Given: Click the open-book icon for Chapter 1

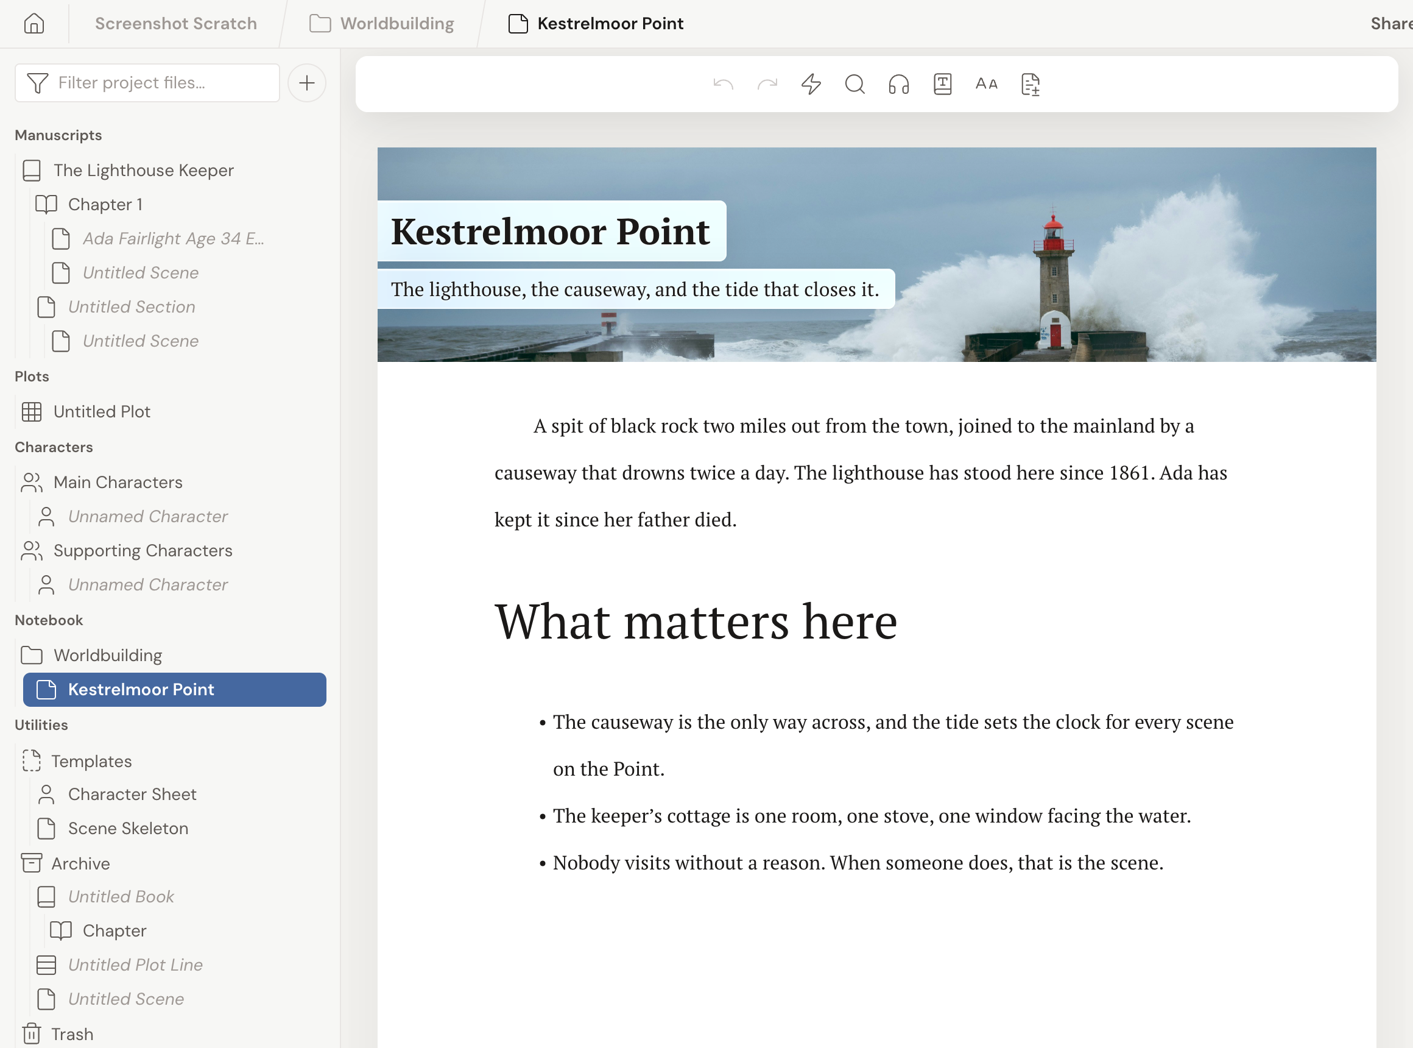Looking at the screenshot, I should pos(46,204).
